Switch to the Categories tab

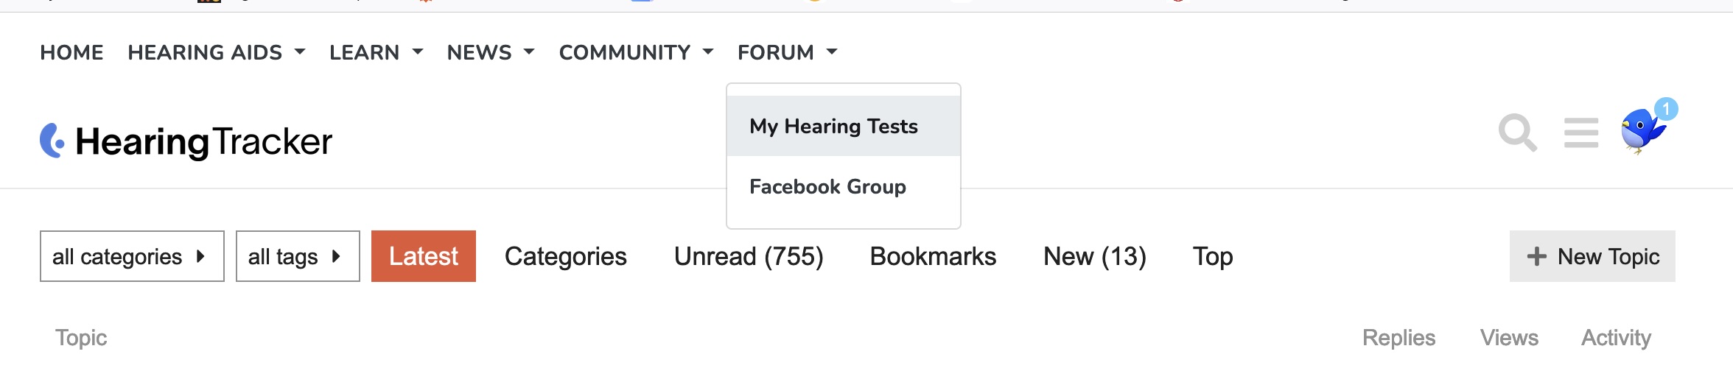566,256
